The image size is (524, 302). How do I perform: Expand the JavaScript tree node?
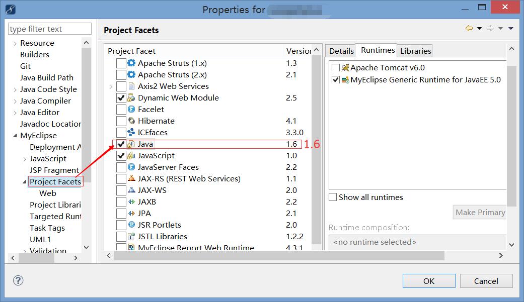[25, 159]
